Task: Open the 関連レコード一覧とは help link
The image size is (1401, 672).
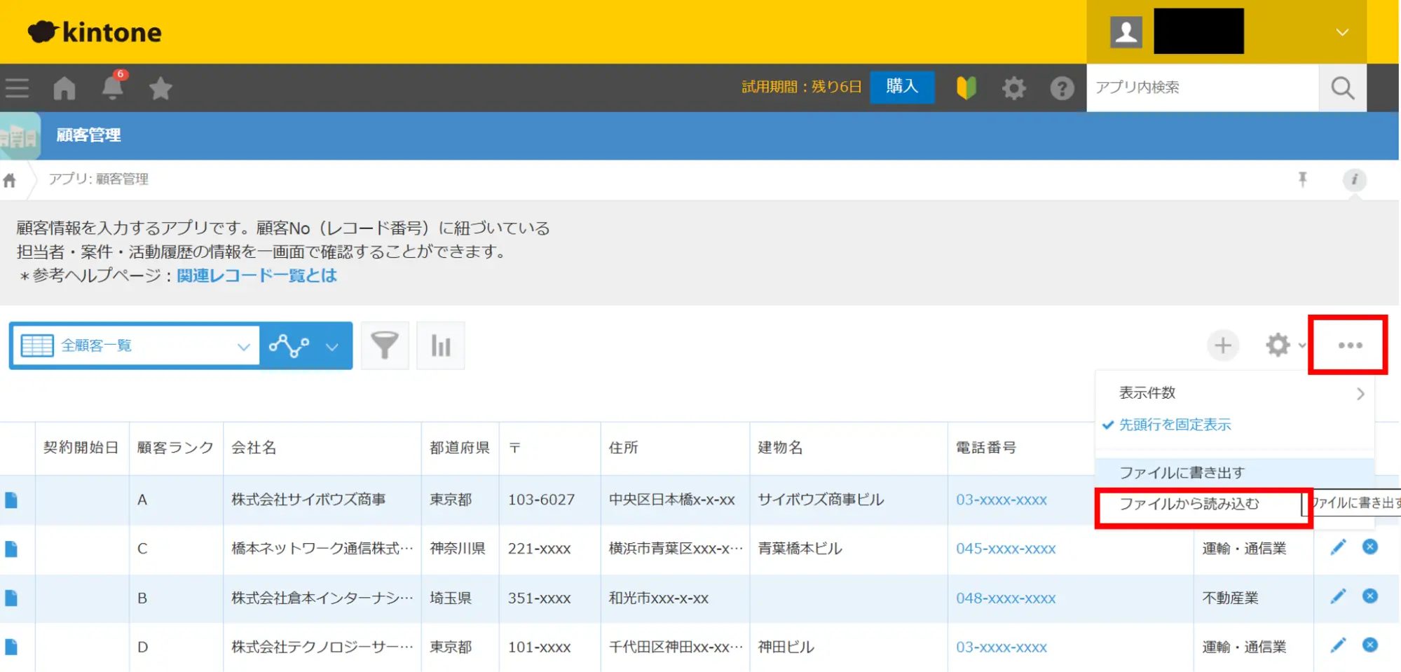Action: 257,275
